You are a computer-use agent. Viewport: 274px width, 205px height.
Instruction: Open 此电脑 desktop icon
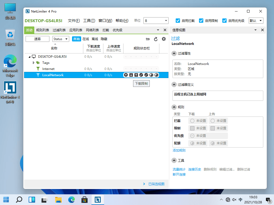click(x=10, y=11)
